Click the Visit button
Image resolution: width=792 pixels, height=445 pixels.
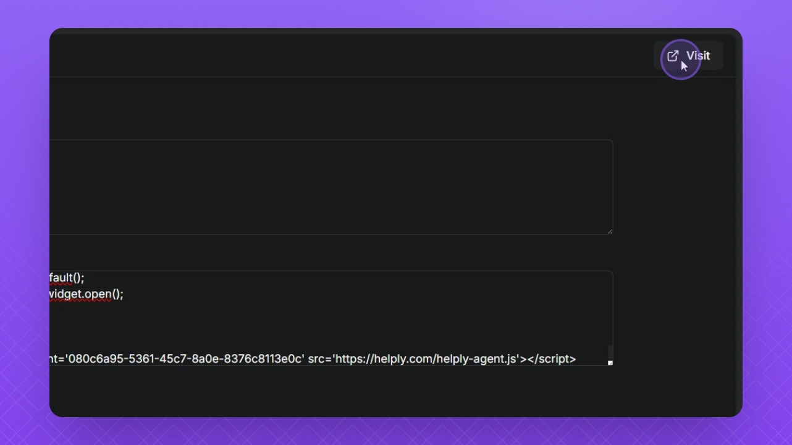click(x=688, y=56)
